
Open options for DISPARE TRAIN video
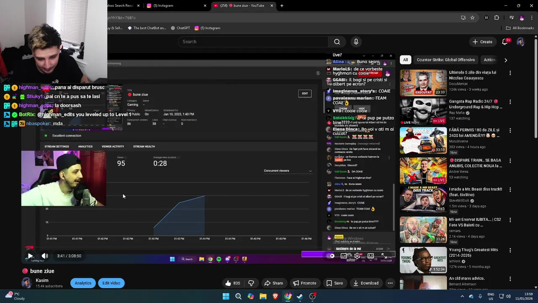tap(510, 161)
